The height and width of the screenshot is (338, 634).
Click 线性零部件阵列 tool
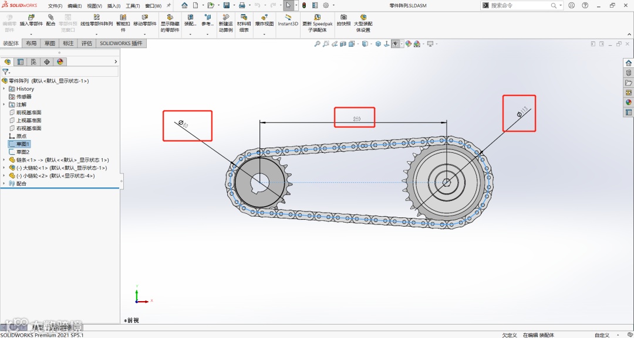tap(97, 21)
